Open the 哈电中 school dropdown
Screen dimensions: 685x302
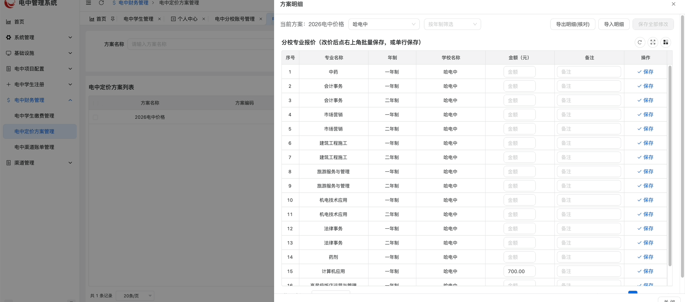coord(384,24)
